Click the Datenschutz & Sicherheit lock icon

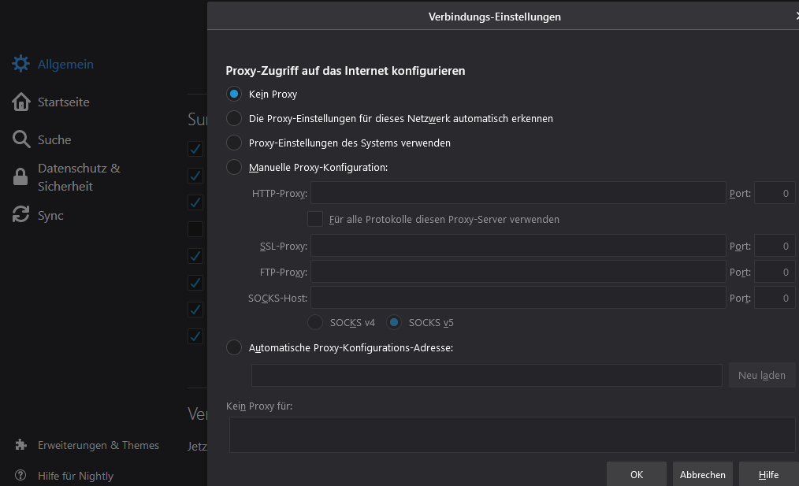21,177
